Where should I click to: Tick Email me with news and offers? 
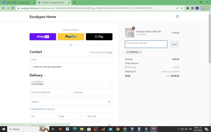coord(31,67)
